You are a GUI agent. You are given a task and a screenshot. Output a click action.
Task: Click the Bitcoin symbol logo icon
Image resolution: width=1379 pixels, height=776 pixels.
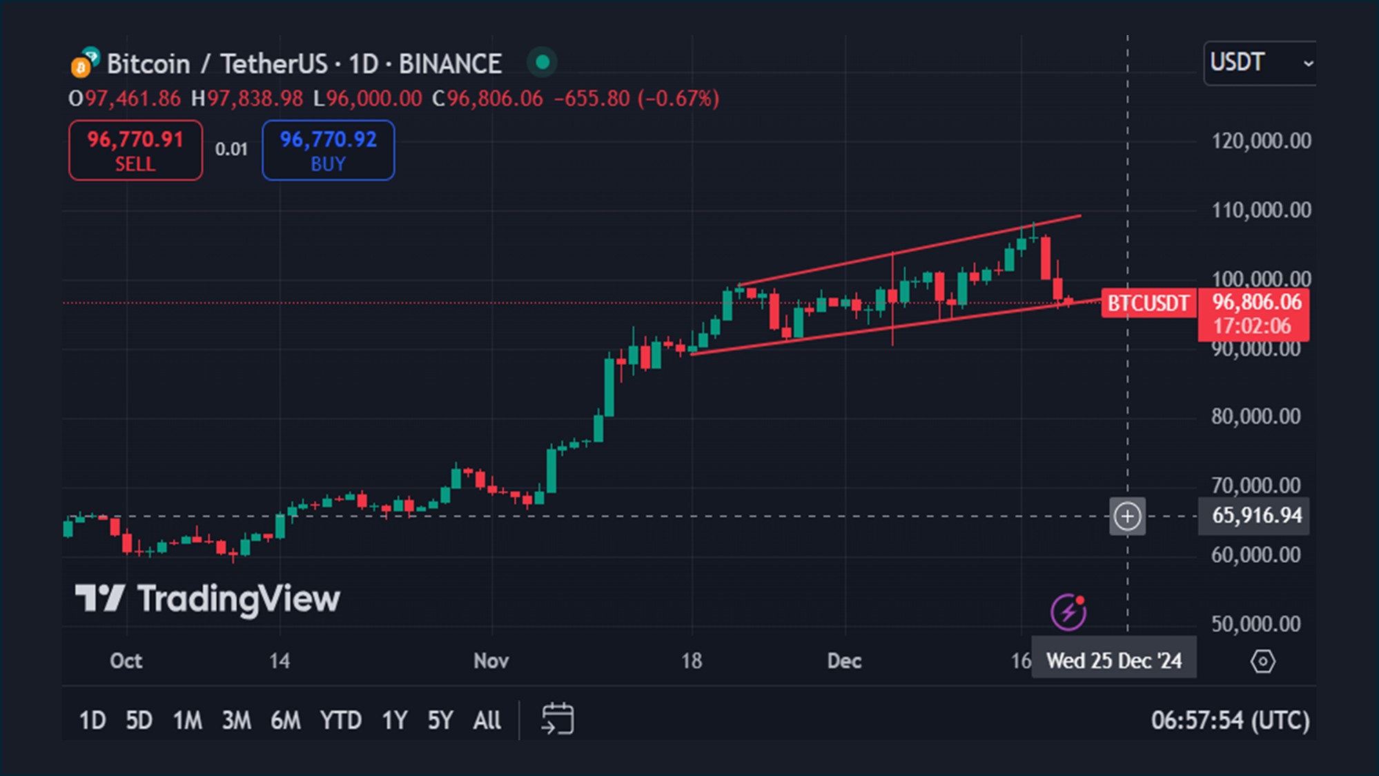coord(85,62)
